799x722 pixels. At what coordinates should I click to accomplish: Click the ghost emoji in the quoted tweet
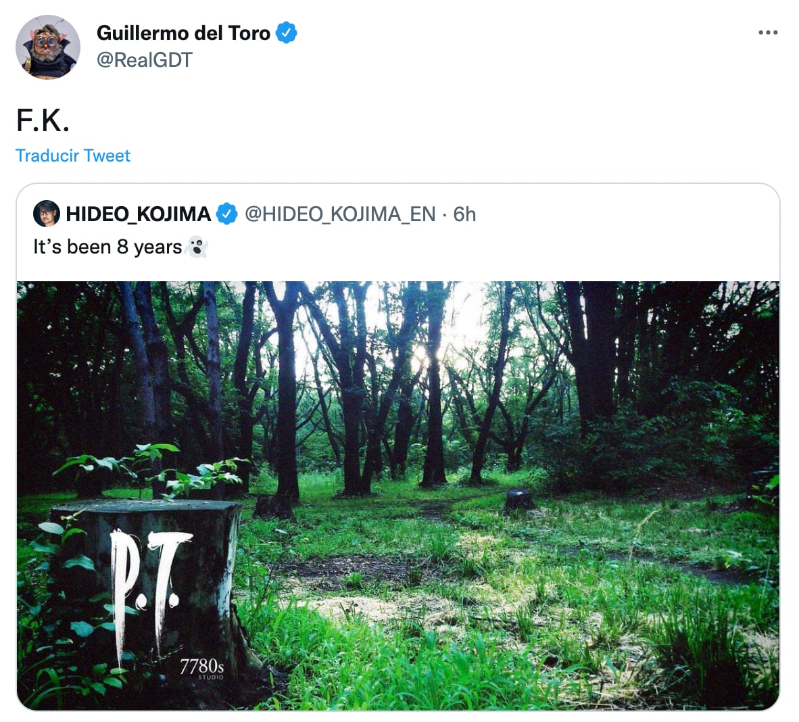pos(196,247)
